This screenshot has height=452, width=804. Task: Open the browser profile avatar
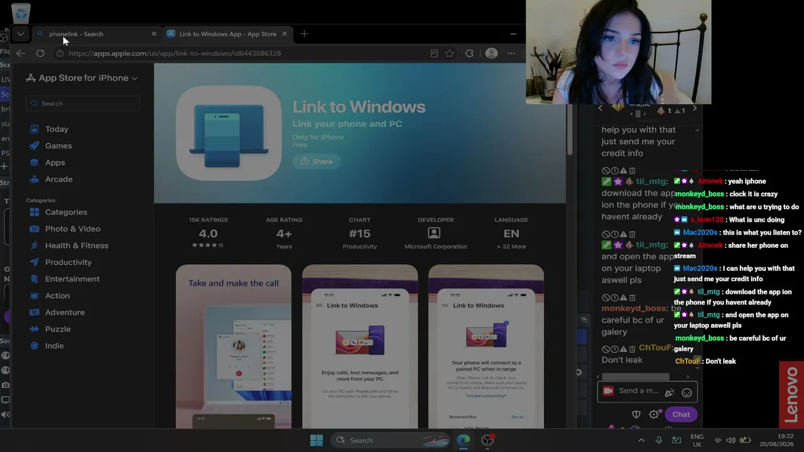tap(491, 53)
